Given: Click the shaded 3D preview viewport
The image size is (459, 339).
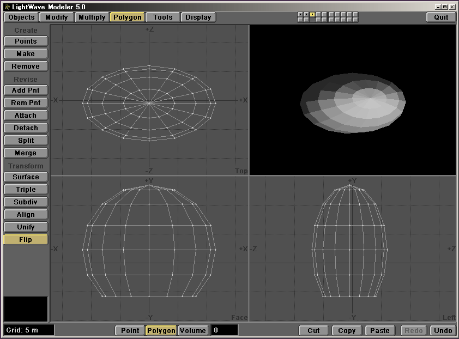Looking at the screenshot, I should coord(352,100).
